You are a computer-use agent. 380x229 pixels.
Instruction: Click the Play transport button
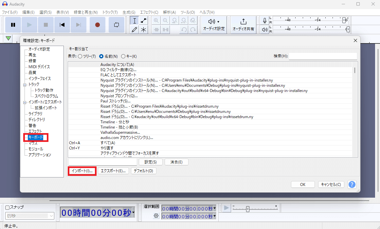[29, 25]
